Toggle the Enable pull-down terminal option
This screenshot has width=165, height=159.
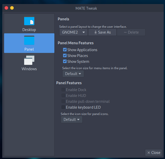[x=63, y=102]
